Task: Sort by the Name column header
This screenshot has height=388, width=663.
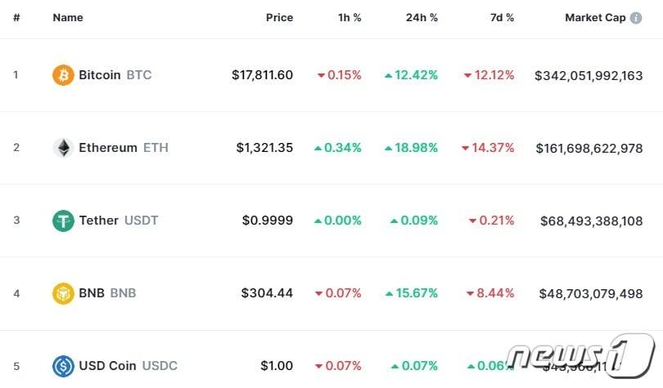Action: tap(68, 18)
